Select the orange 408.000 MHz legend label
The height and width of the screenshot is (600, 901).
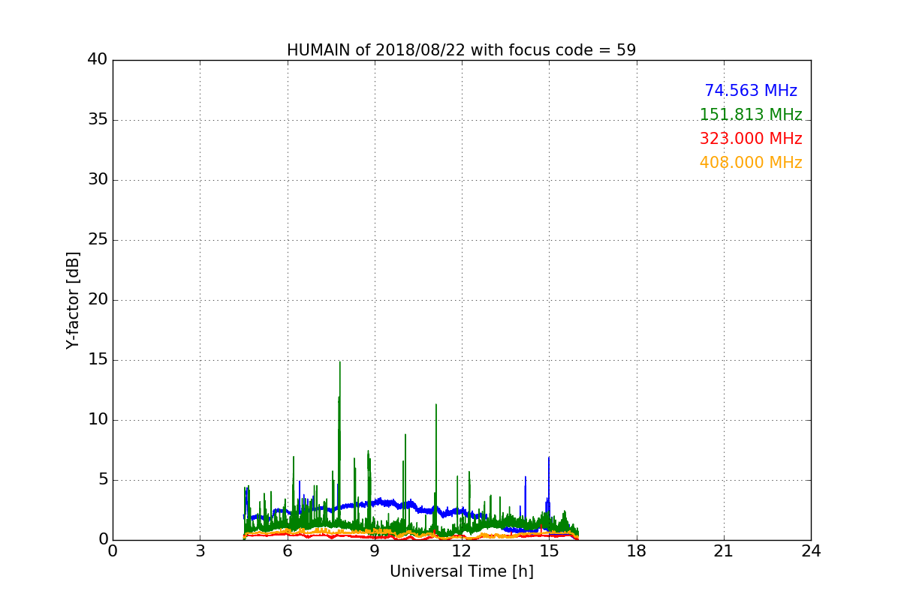[751, 163]
